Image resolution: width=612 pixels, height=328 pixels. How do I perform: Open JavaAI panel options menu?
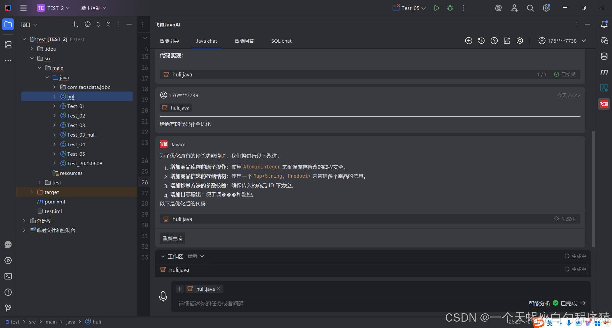(x=577, y=25)
